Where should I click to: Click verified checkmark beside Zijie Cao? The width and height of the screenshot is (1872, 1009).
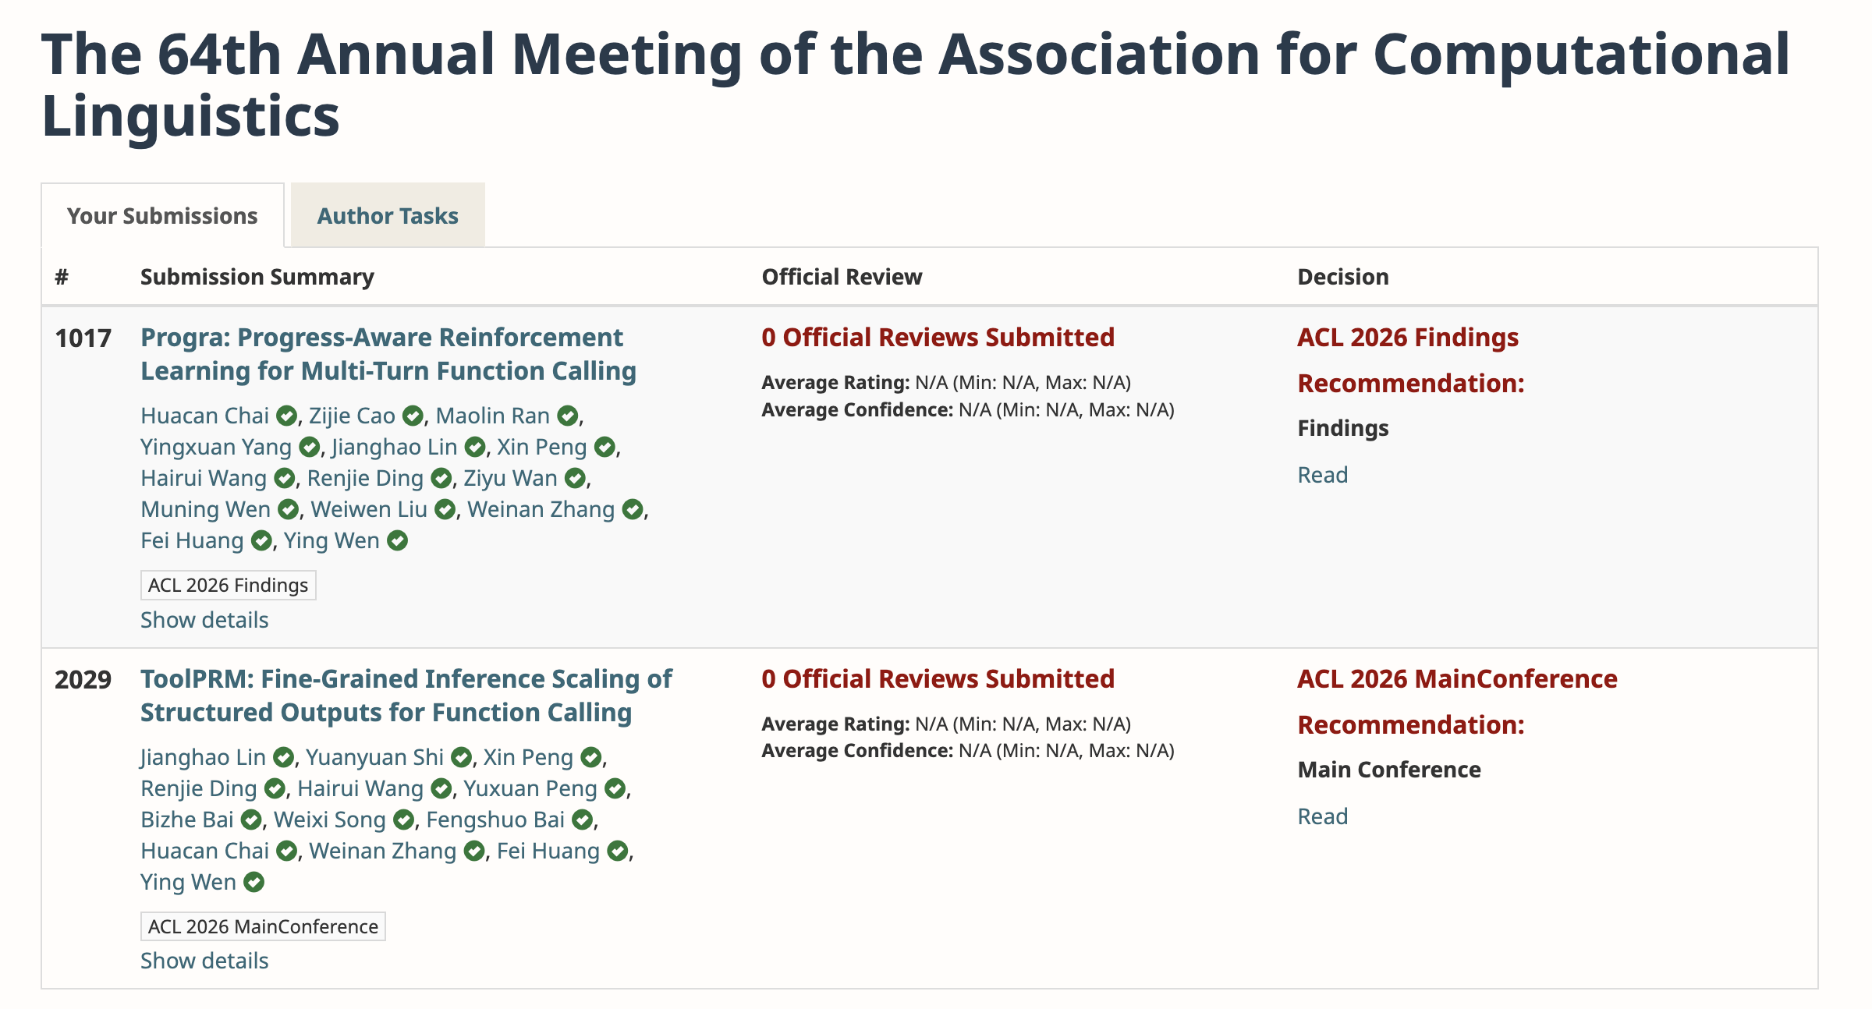tap(413, 416)
